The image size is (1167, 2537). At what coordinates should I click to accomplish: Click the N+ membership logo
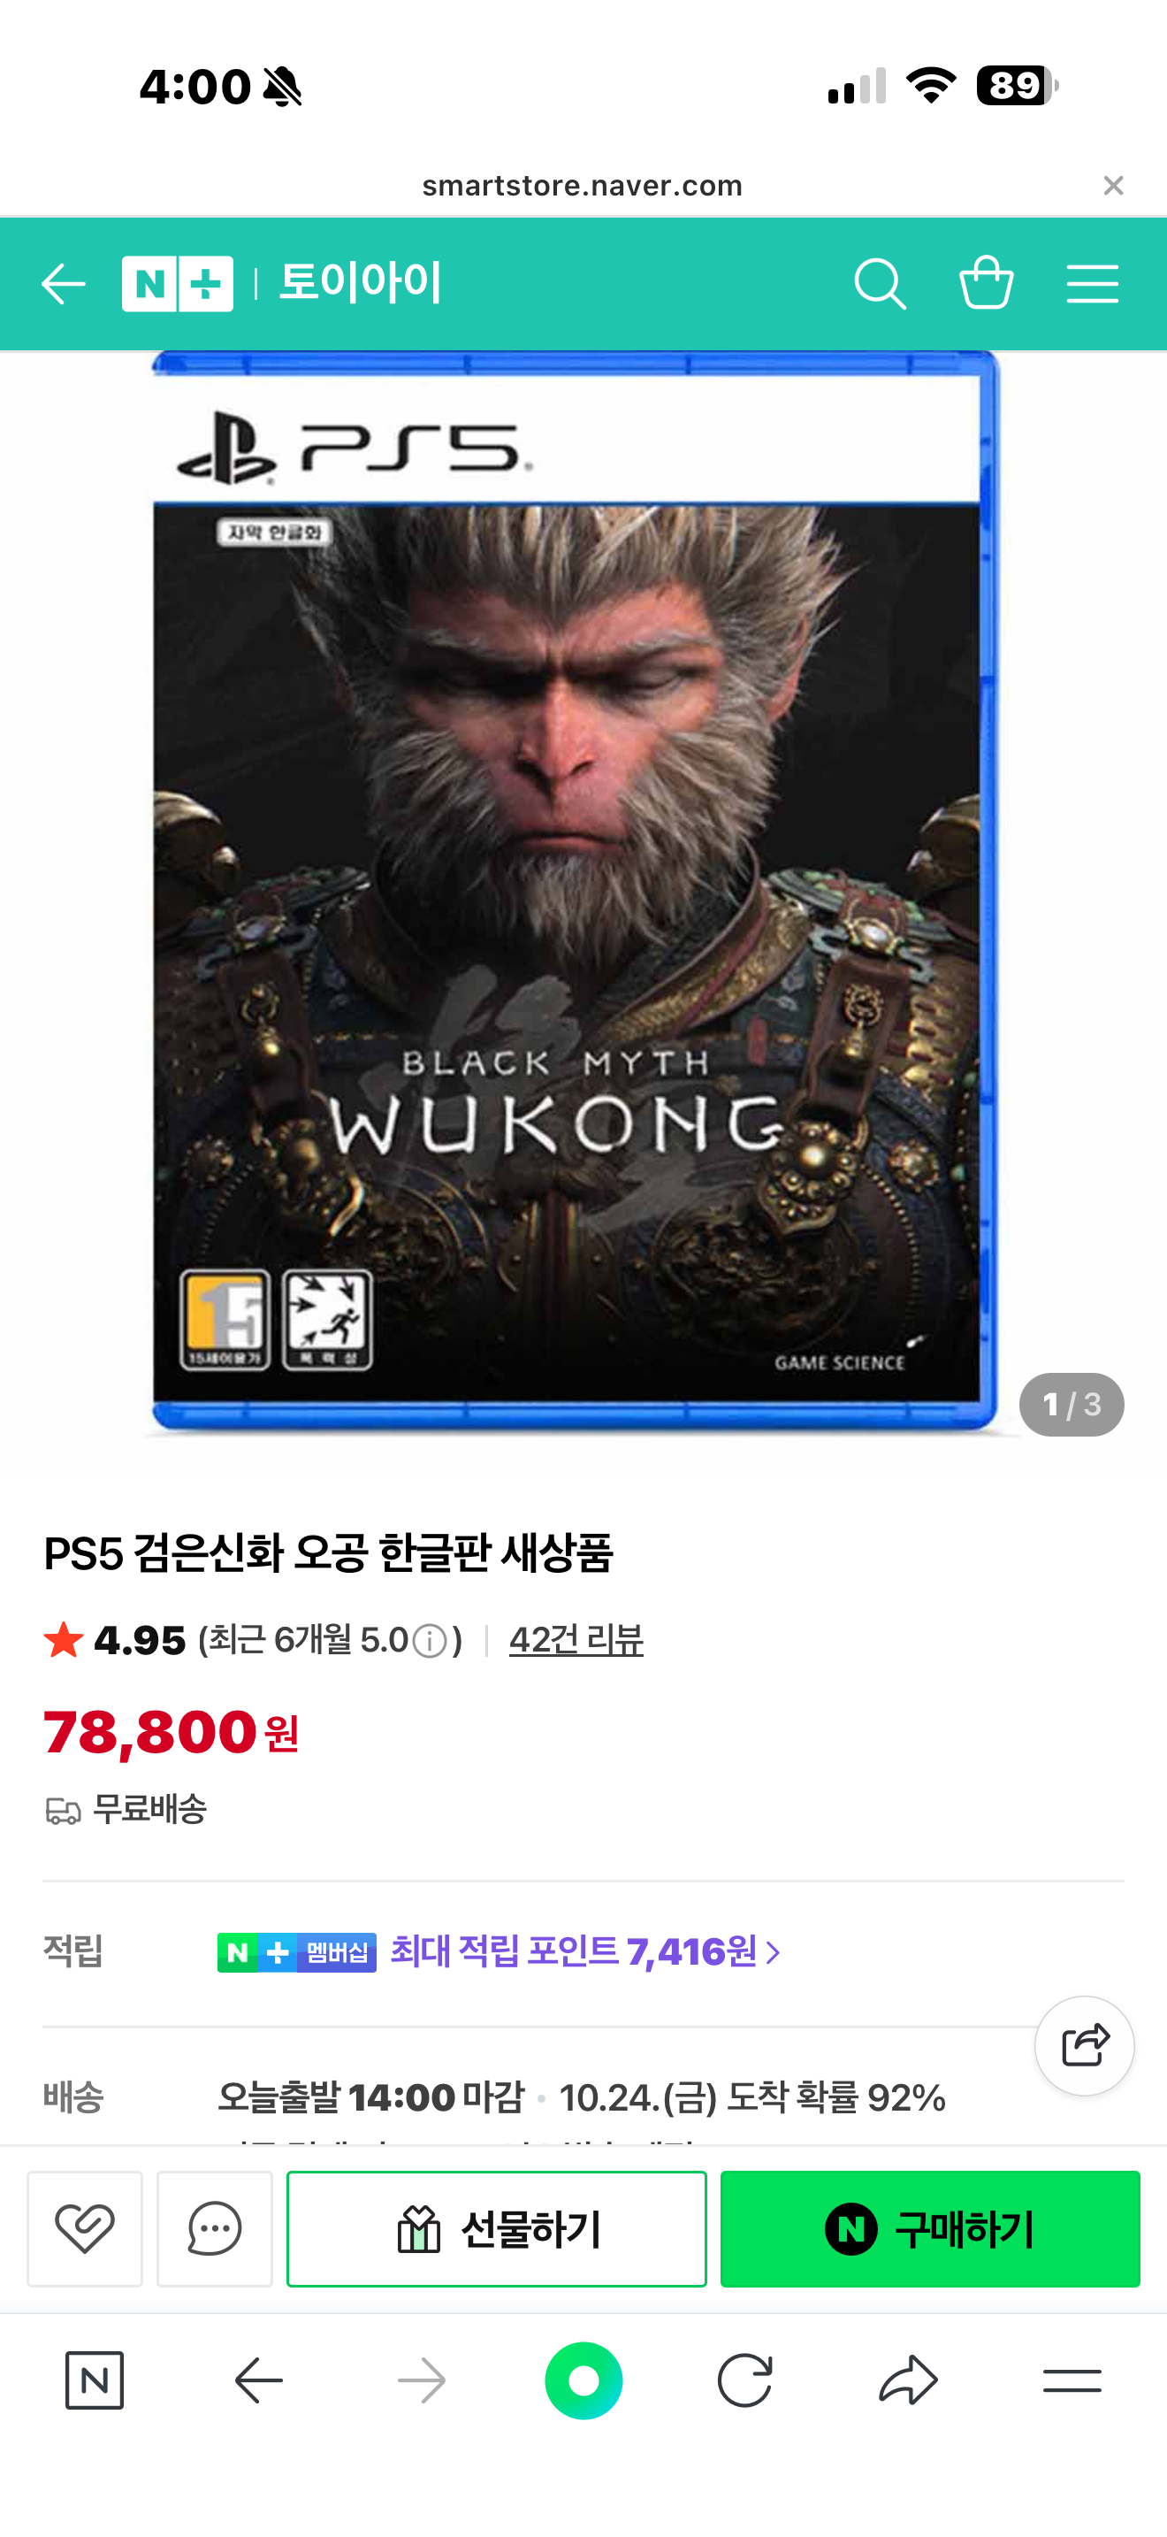click(x=177, y=284)
